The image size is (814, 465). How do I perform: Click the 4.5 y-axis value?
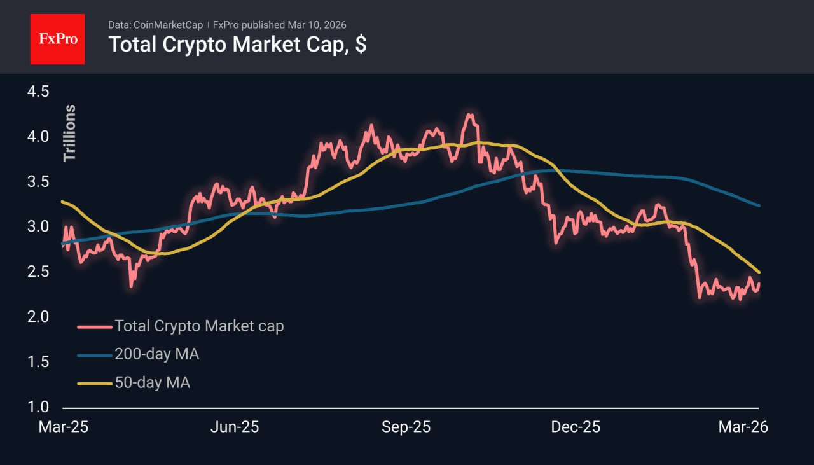click(38, 92)
